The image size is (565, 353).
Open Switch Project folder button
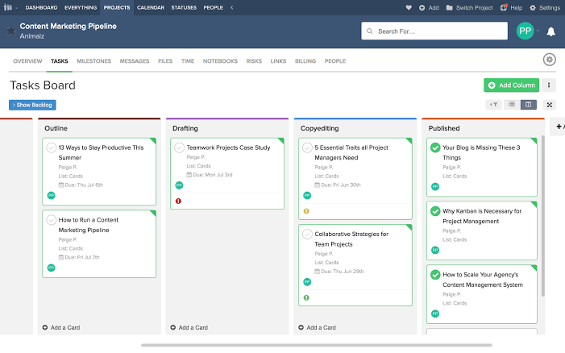469,7
